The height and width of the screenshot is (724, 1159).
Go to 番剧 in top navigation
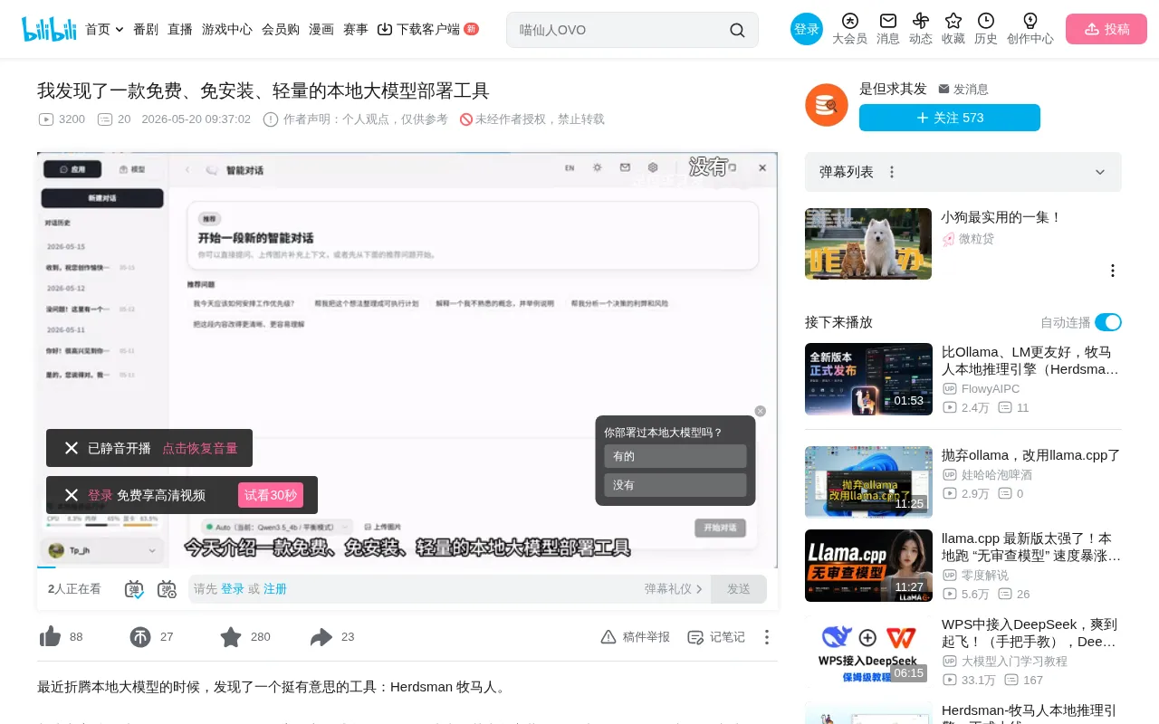point(146,29)
